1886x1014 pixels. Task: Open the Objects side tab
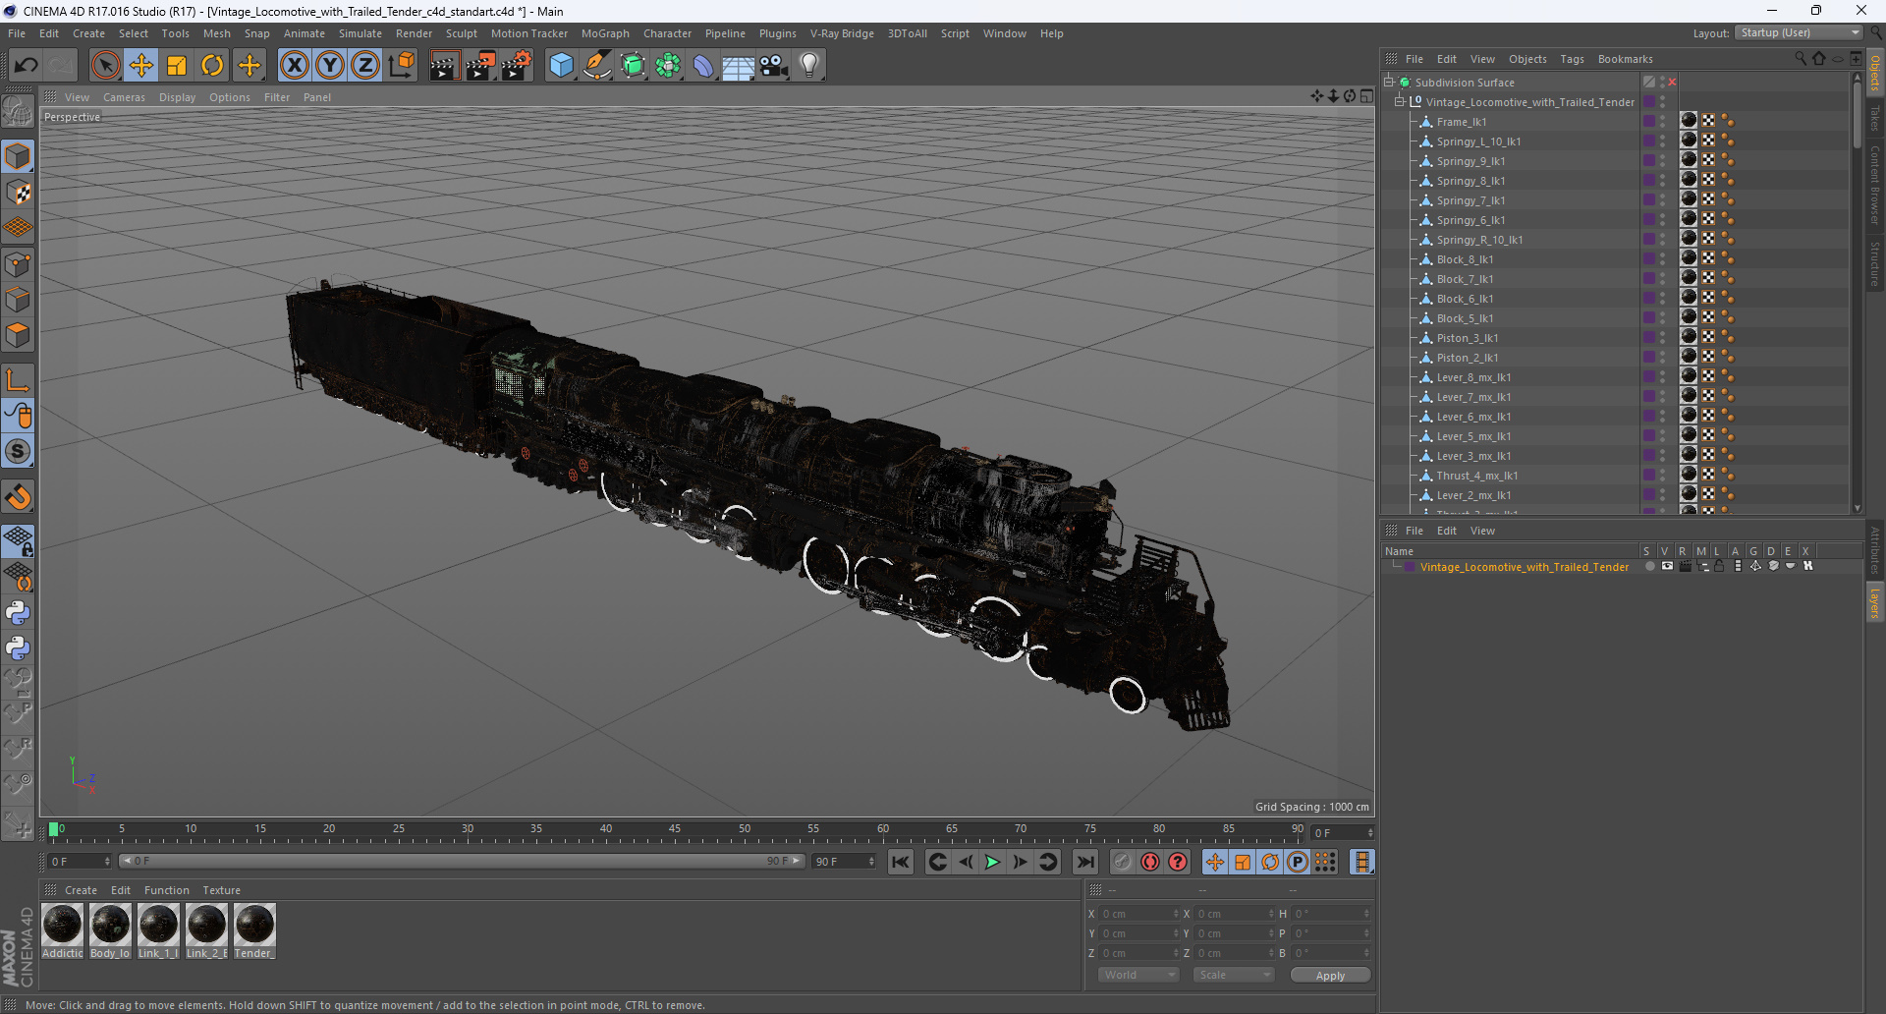pos(1875,74)
